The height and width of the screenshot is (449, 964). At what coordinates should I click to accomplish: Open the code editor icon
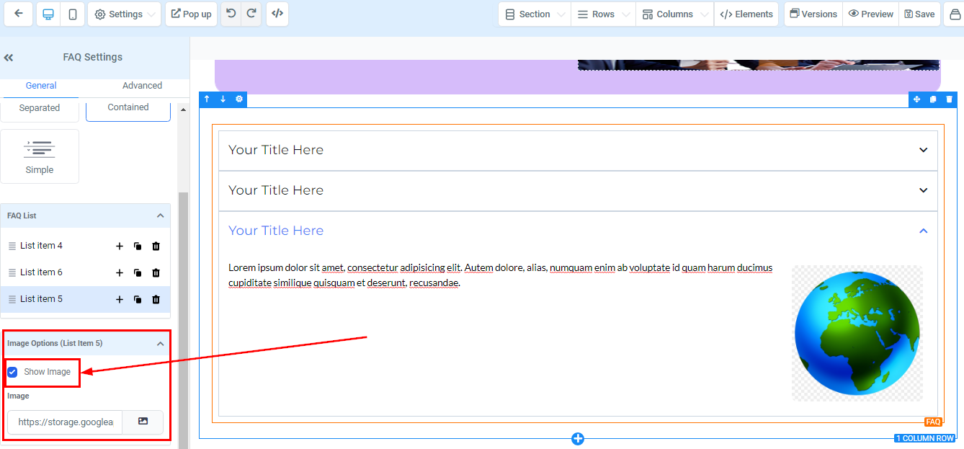277,14
